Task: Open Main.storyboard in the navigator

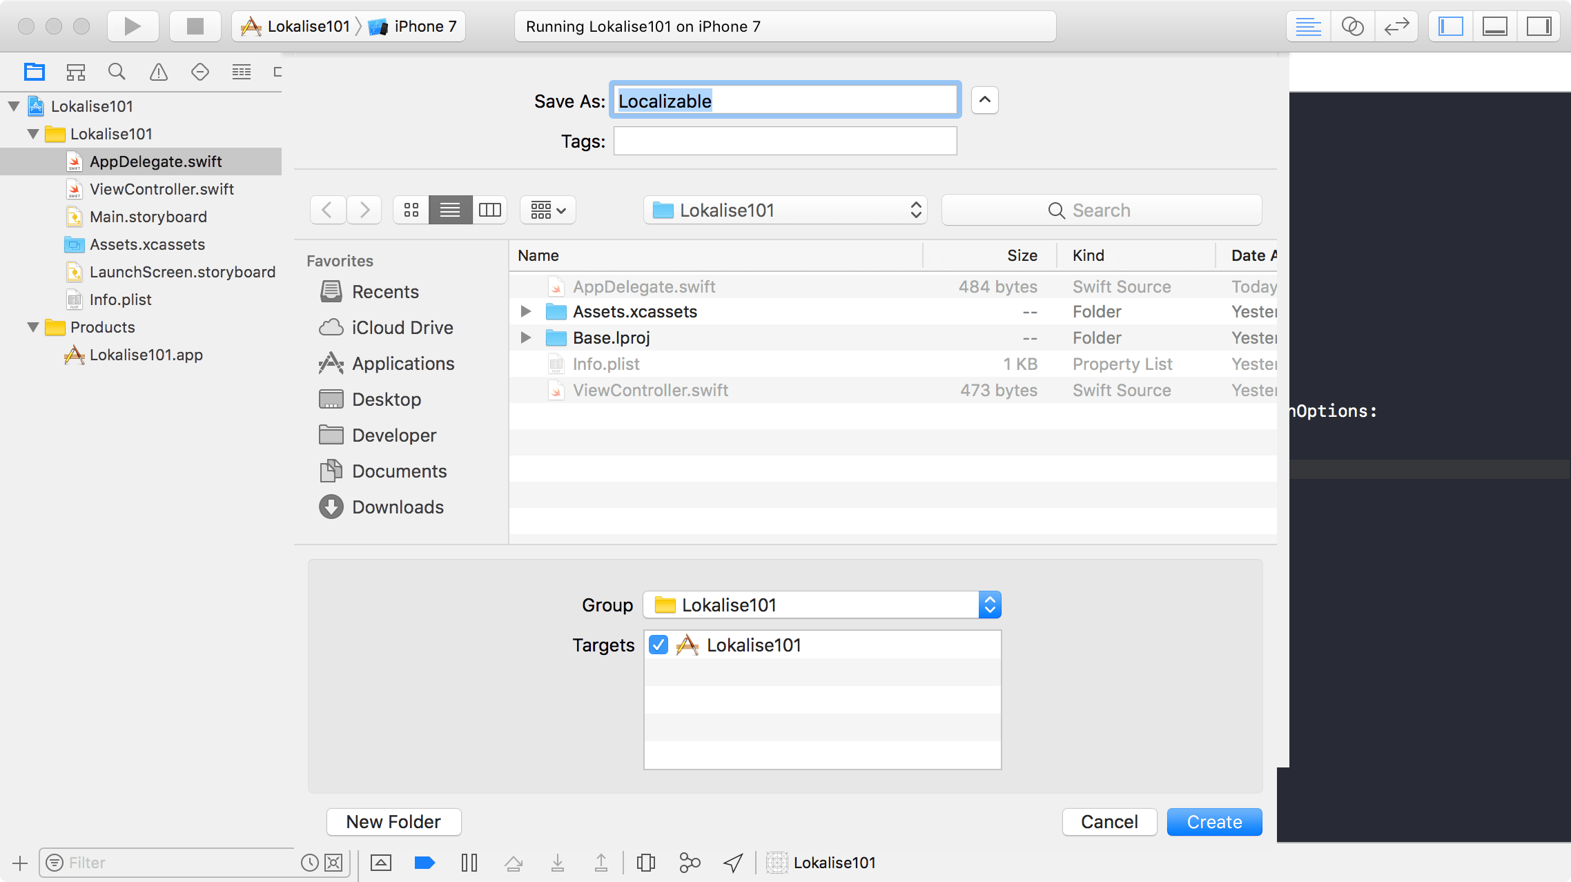Action: point(141,217)
